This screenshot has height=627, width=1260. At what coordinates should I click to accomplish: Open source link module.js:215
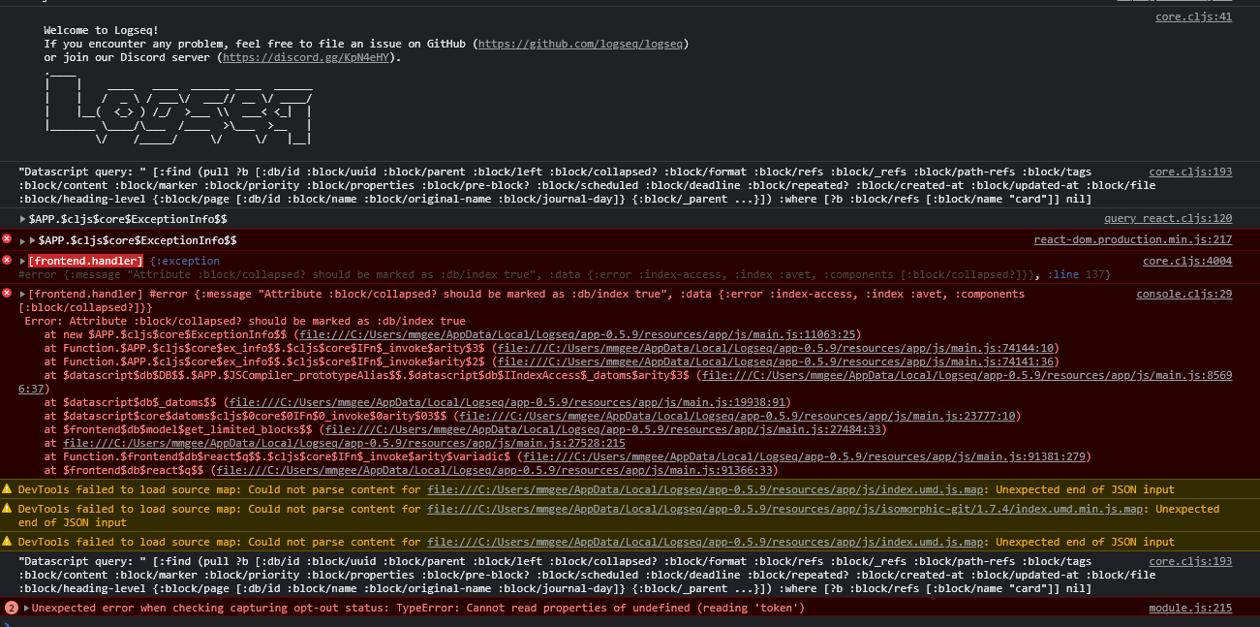[x=1190, y=608]
